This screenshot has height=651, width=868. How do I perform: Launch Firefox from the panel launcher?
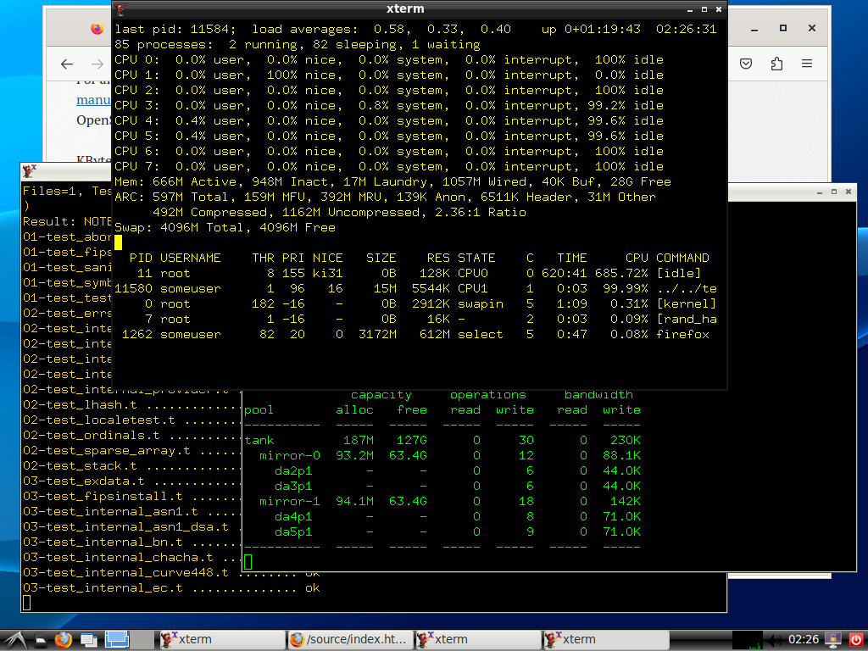pos(64,639)
